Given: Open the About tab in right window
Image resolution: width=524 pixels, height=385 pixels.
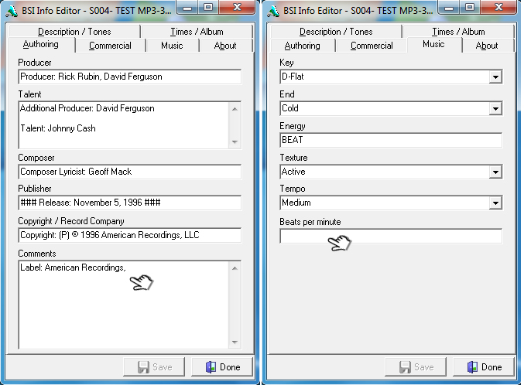Looking at the screenshot, I should (x=487, y=46).
